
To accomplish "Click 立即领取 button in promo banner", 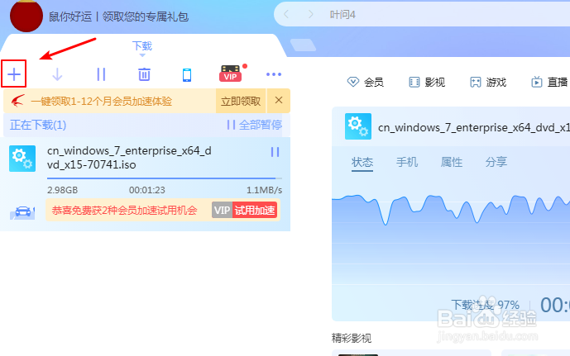I will click(x=241, y=101).
